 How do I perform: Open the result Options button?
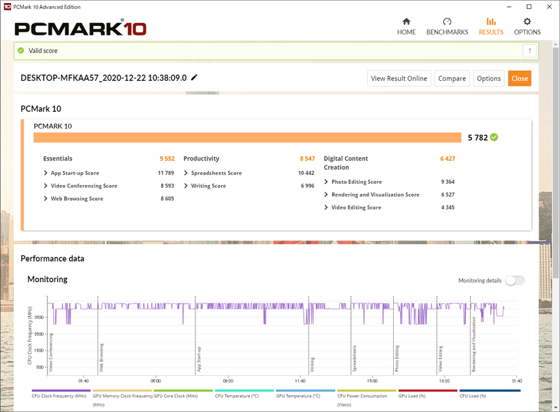pyautogui.click(x=488, y=78)
